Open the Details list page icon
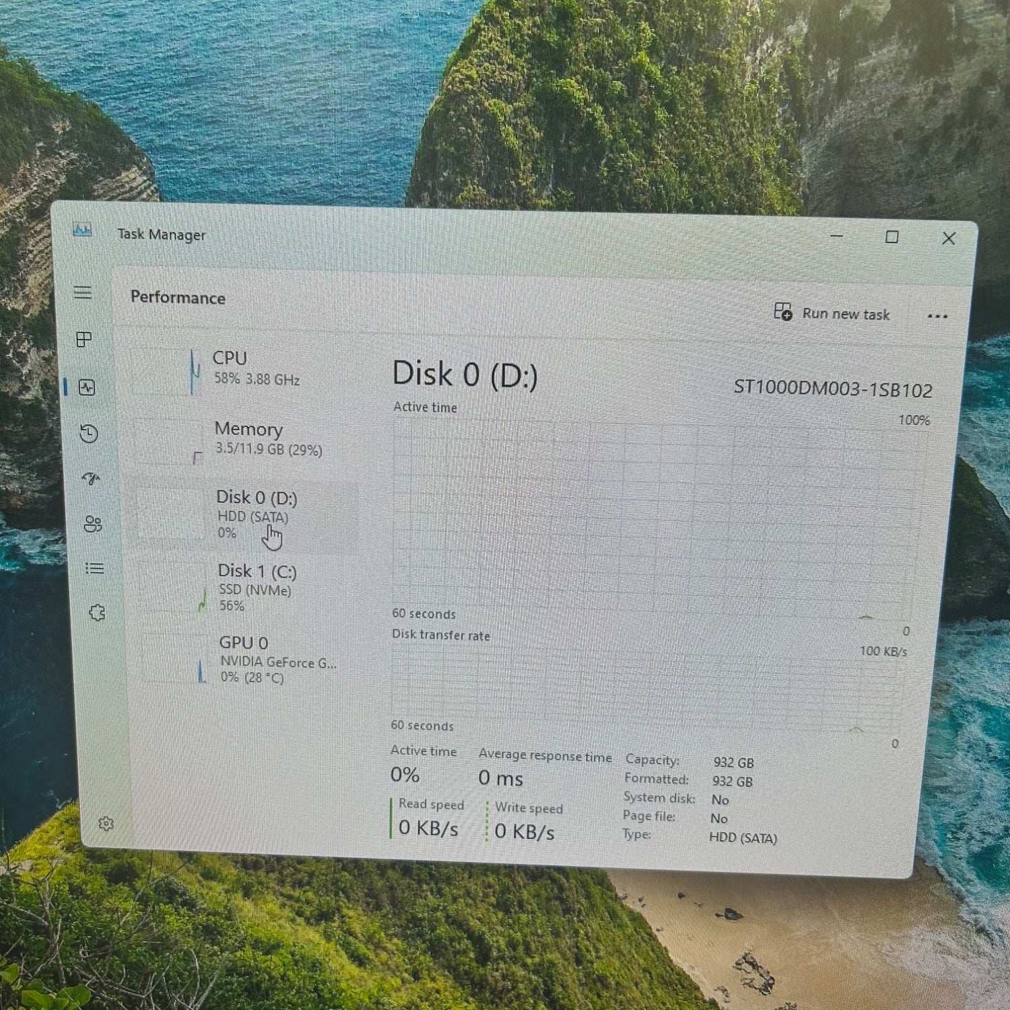Image resolution: width=1010 pixels, height=1010 pixels. click(95, 568)
